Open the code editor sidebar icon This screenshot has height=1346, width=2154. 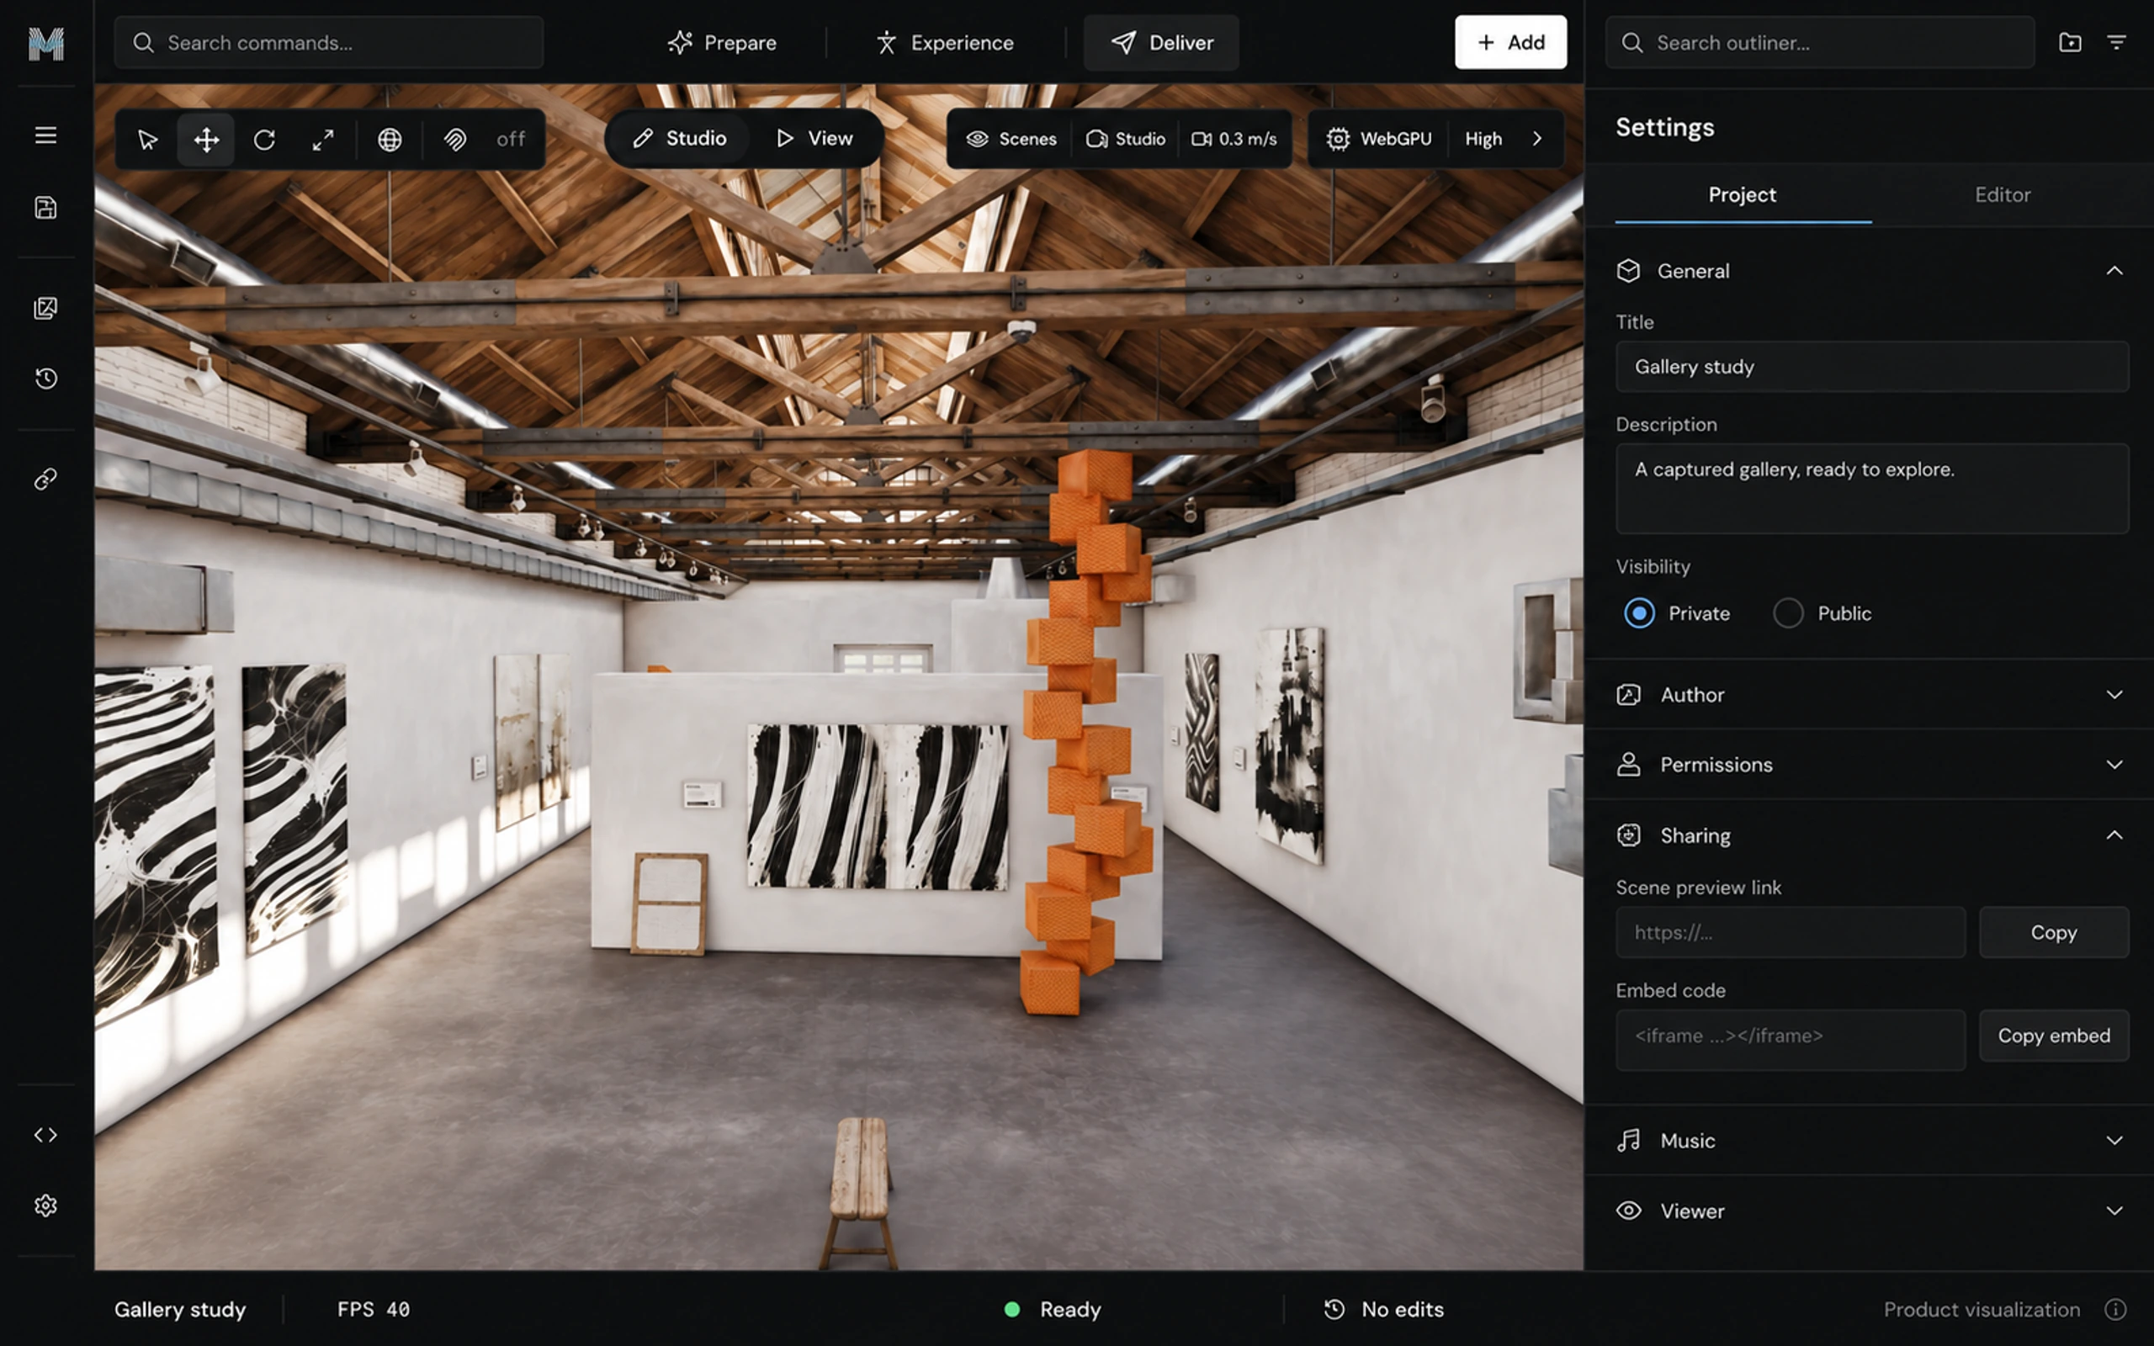(x=45, y=1135)
